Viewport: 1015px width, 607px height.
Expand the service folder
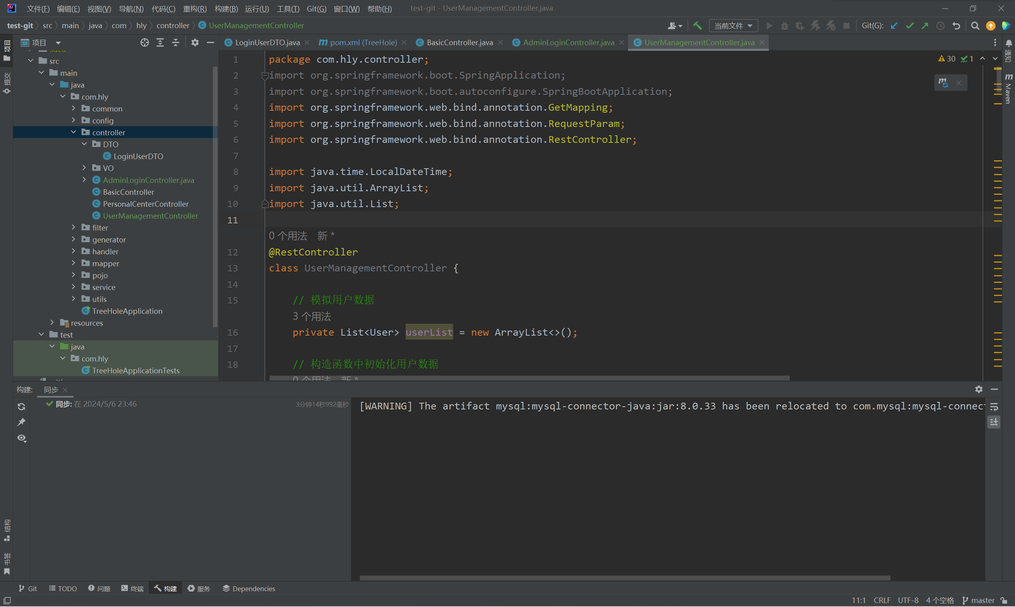coord(74,287)
